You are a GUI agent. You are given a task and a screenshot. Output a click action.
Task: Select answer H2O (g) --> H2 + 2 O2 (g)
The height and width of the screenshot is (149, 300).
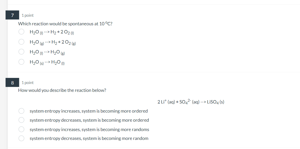point(21,41)
